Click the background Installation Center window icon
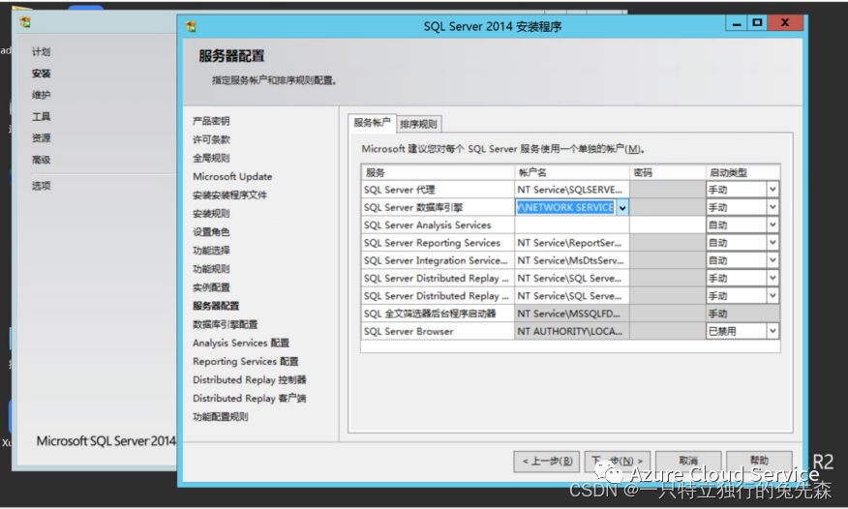This screenshot has height=509, width=848. (25, 22)
